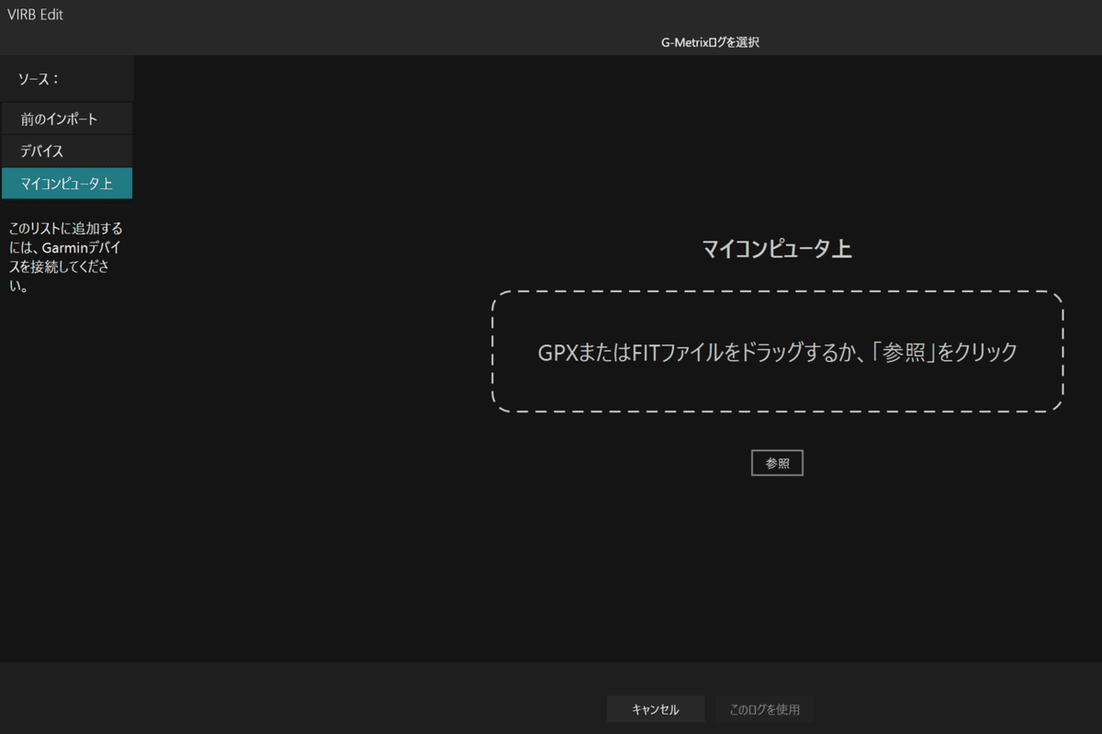Screen dimensions: 1102x734
Task: Select the デバイス source
Action: (x=67, y=151)
